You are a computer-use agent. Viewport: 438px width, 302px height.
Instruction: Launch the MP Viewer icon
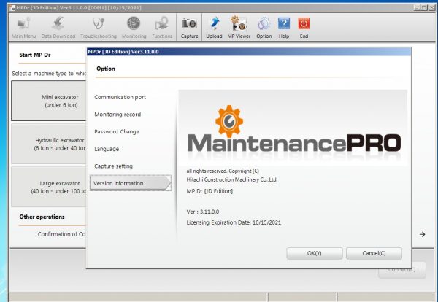[239, 27]
